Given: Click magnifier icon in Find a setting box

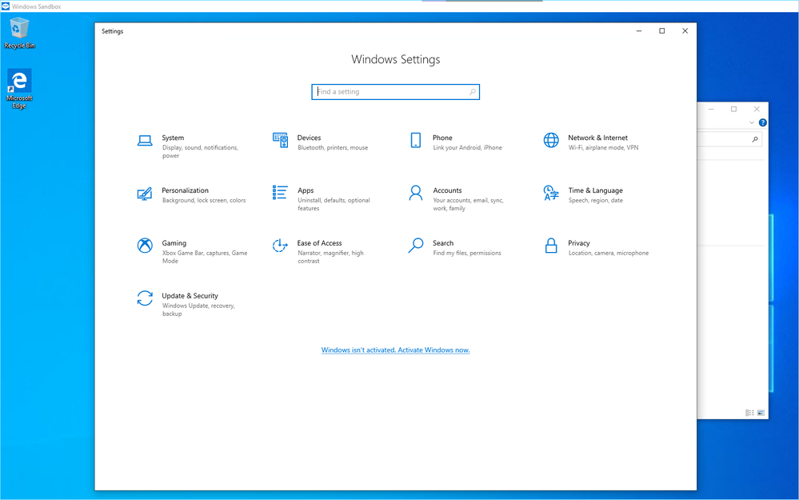Looking at the screenshot, I should 473,92.
